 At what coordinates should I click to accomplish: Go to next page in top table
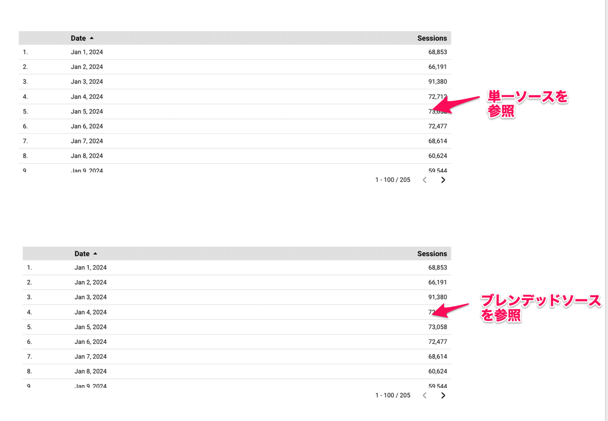coord(443,180)
